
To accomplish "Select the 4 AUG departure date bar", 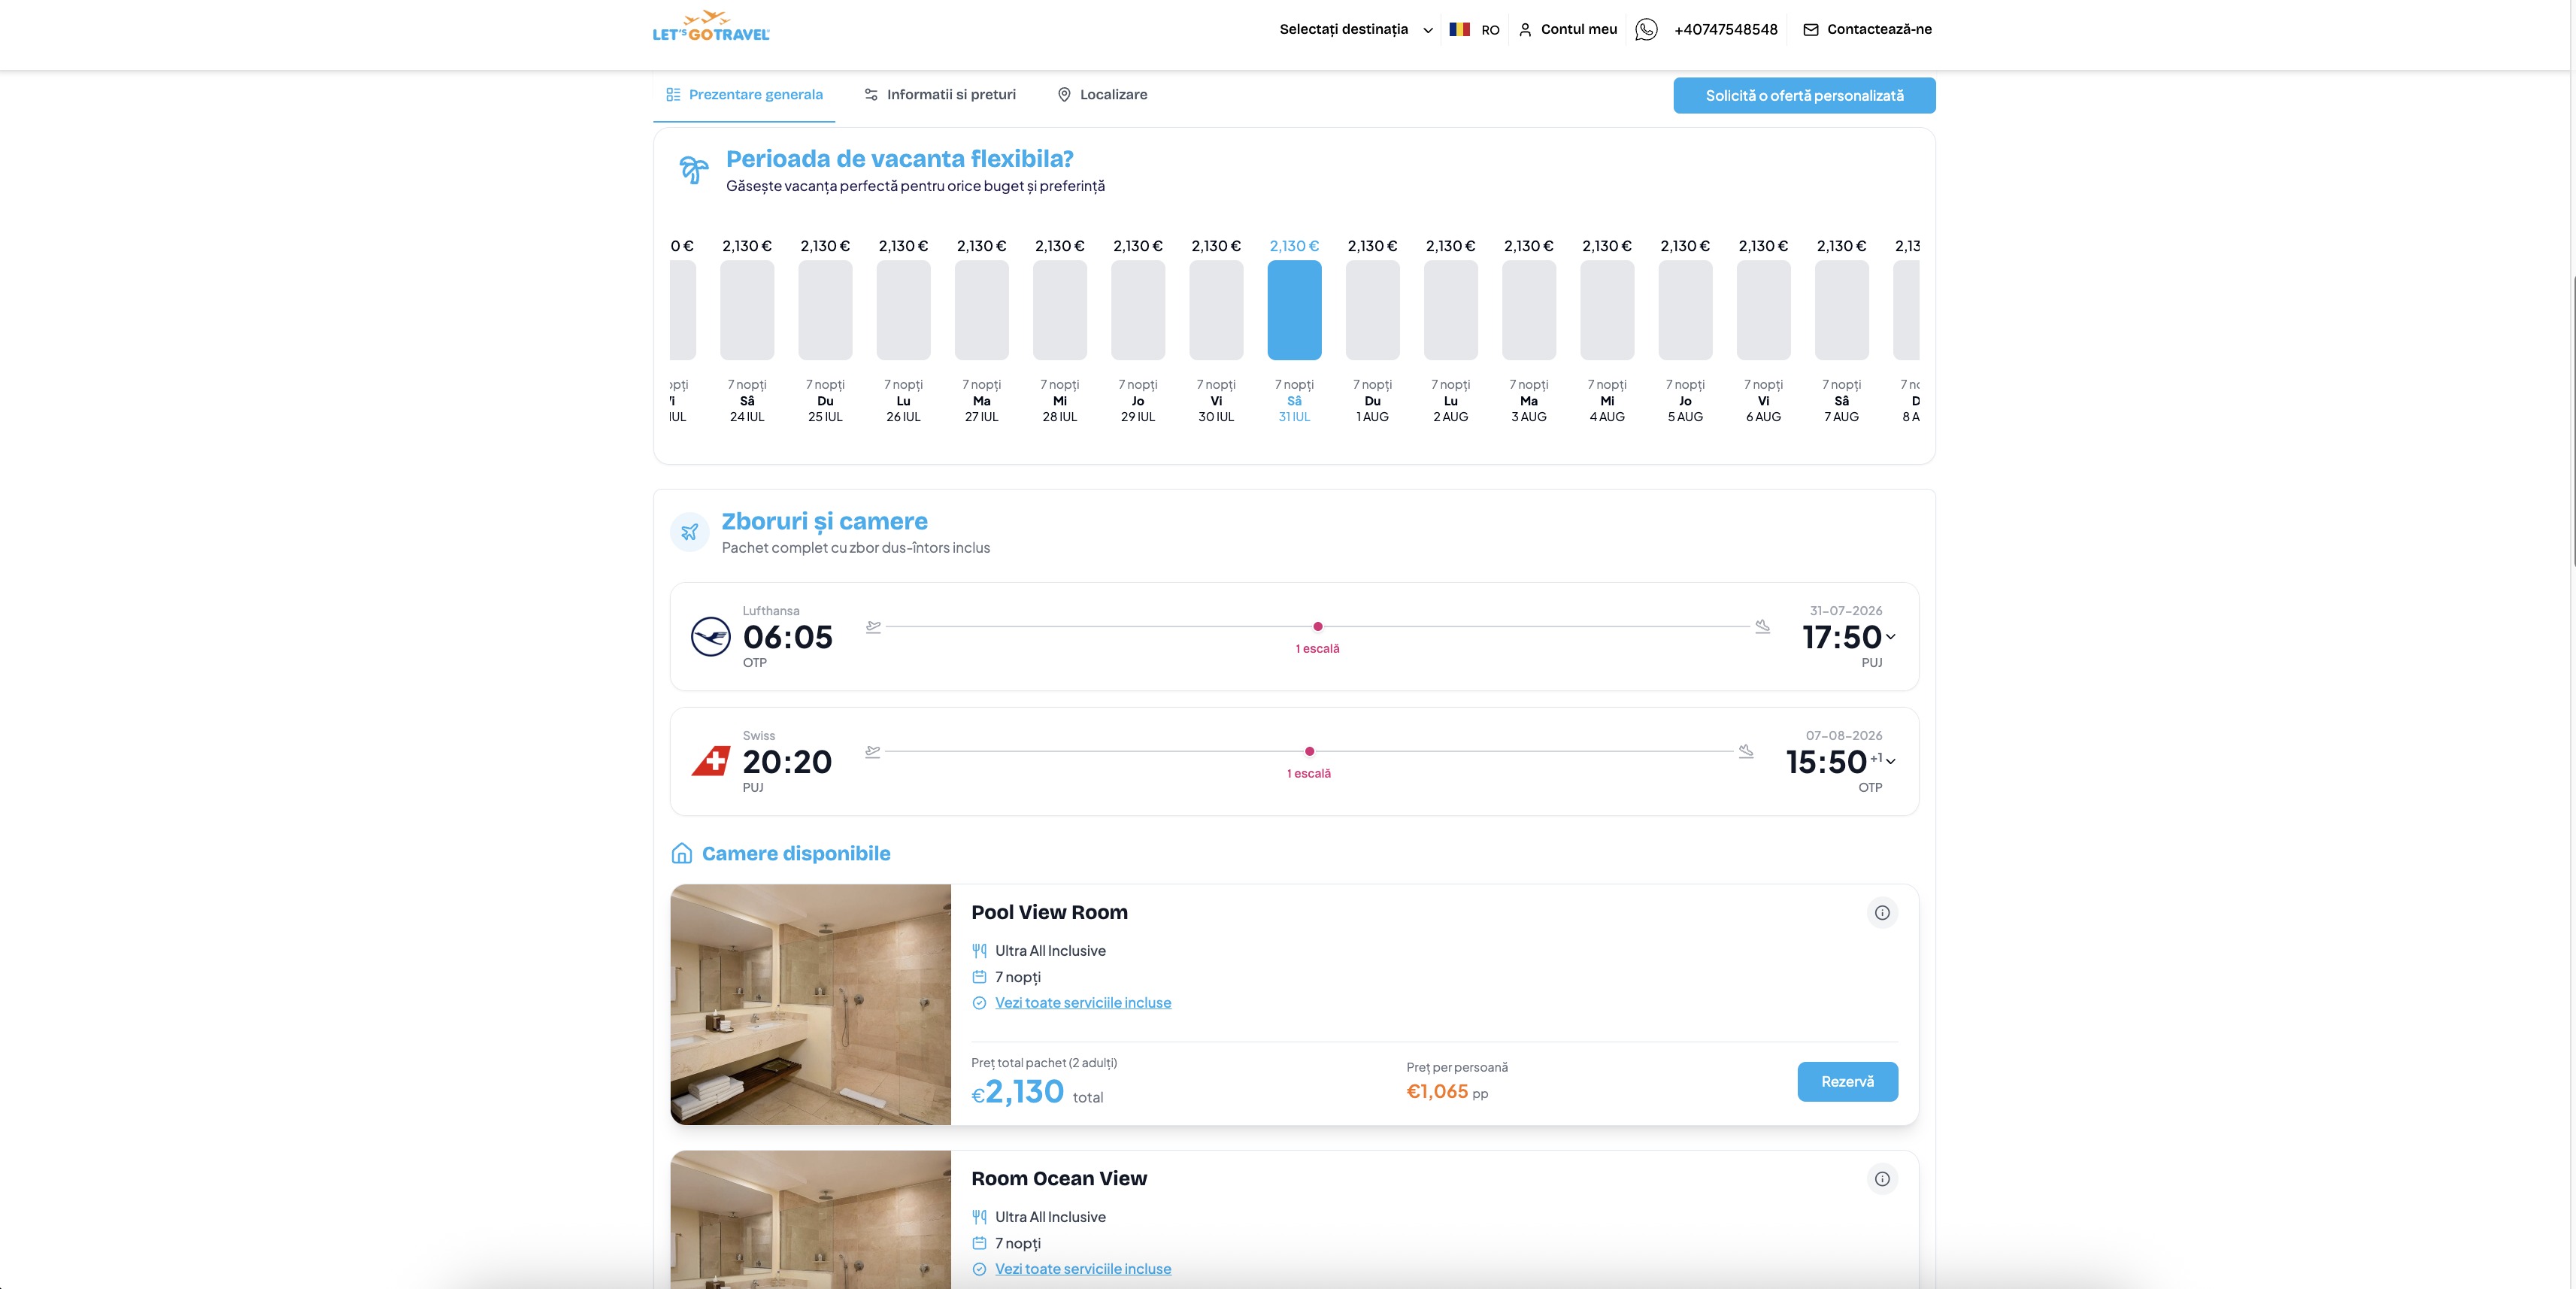I will (x=1607, y=310).
